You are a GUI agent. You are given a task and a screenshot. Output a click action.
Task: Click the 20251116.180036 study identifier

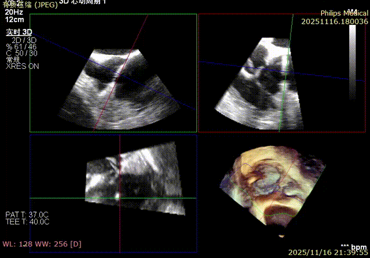pos(335,21)
